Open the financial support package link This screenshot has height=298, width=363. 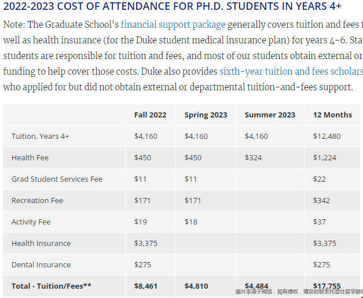tap(173, 25)
